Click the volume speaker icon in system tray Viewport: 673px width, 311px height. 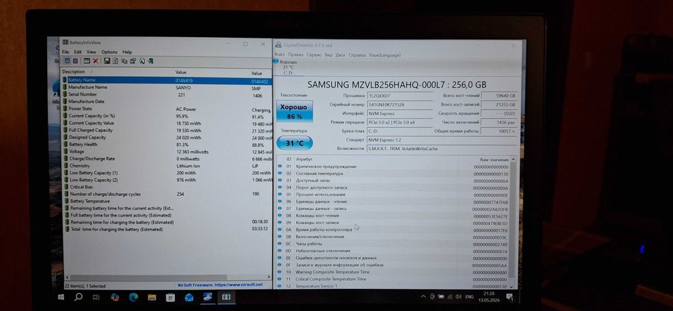458,296
